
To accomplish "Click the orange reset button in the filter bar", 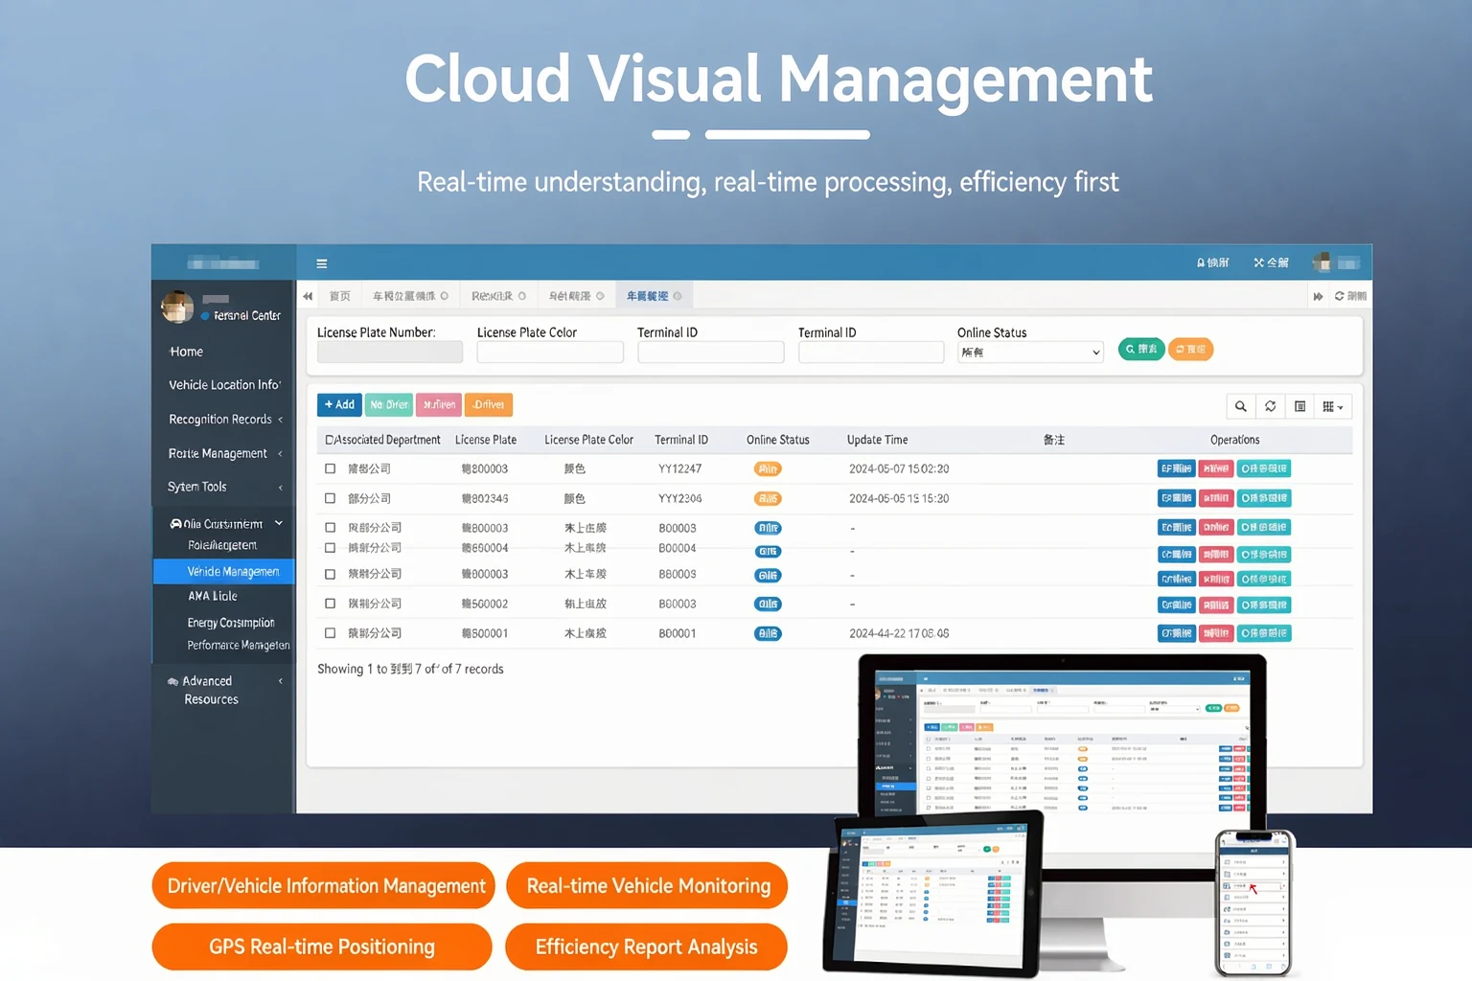I will tap(1191, 350).
